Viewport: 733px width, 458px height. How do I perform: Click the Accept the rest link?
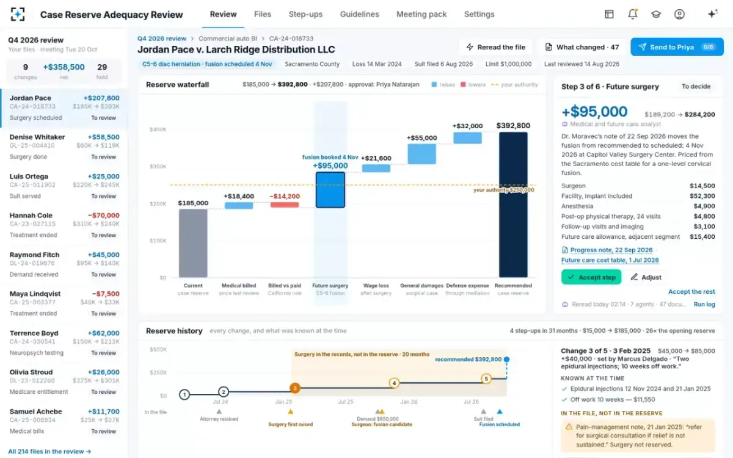point(691,292)
